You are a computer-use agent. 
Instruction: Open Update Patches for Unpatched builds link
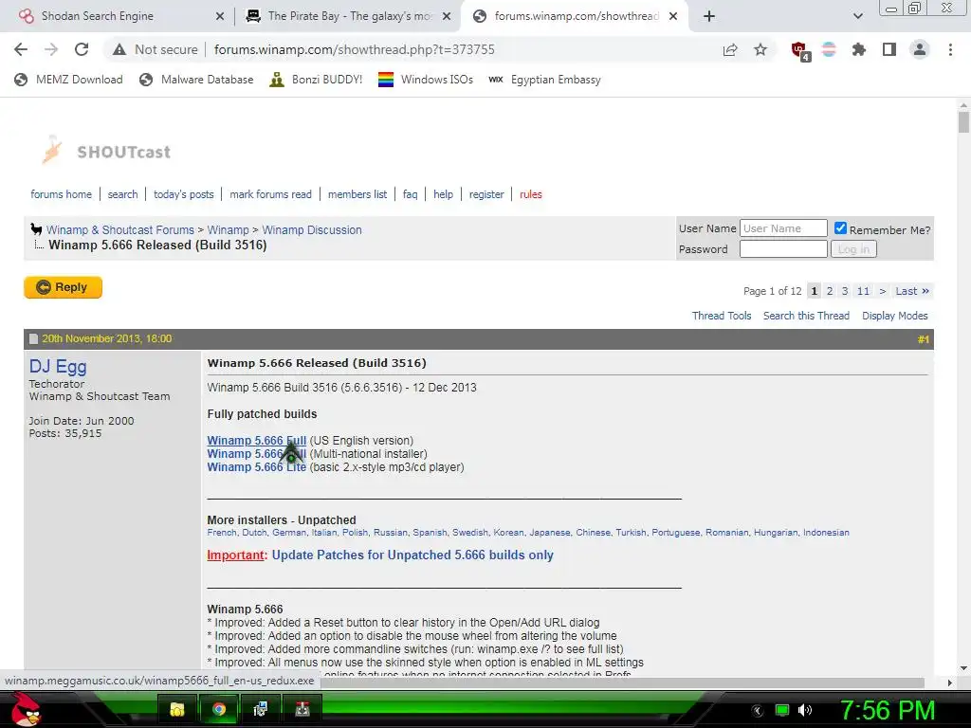click(x=412, y=555)
